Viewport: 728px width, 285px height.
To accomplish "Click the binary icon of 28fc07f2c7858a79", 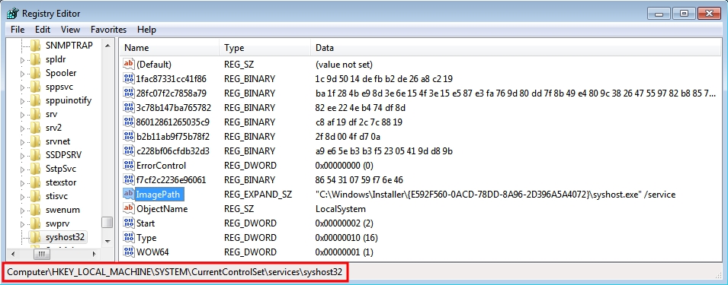I will pos(129,93).
